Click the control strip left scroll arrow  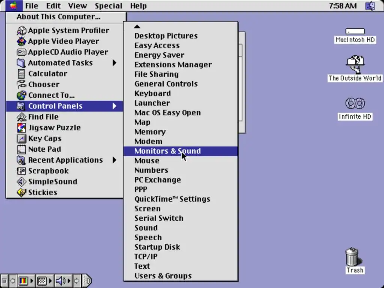coord(12,280)
